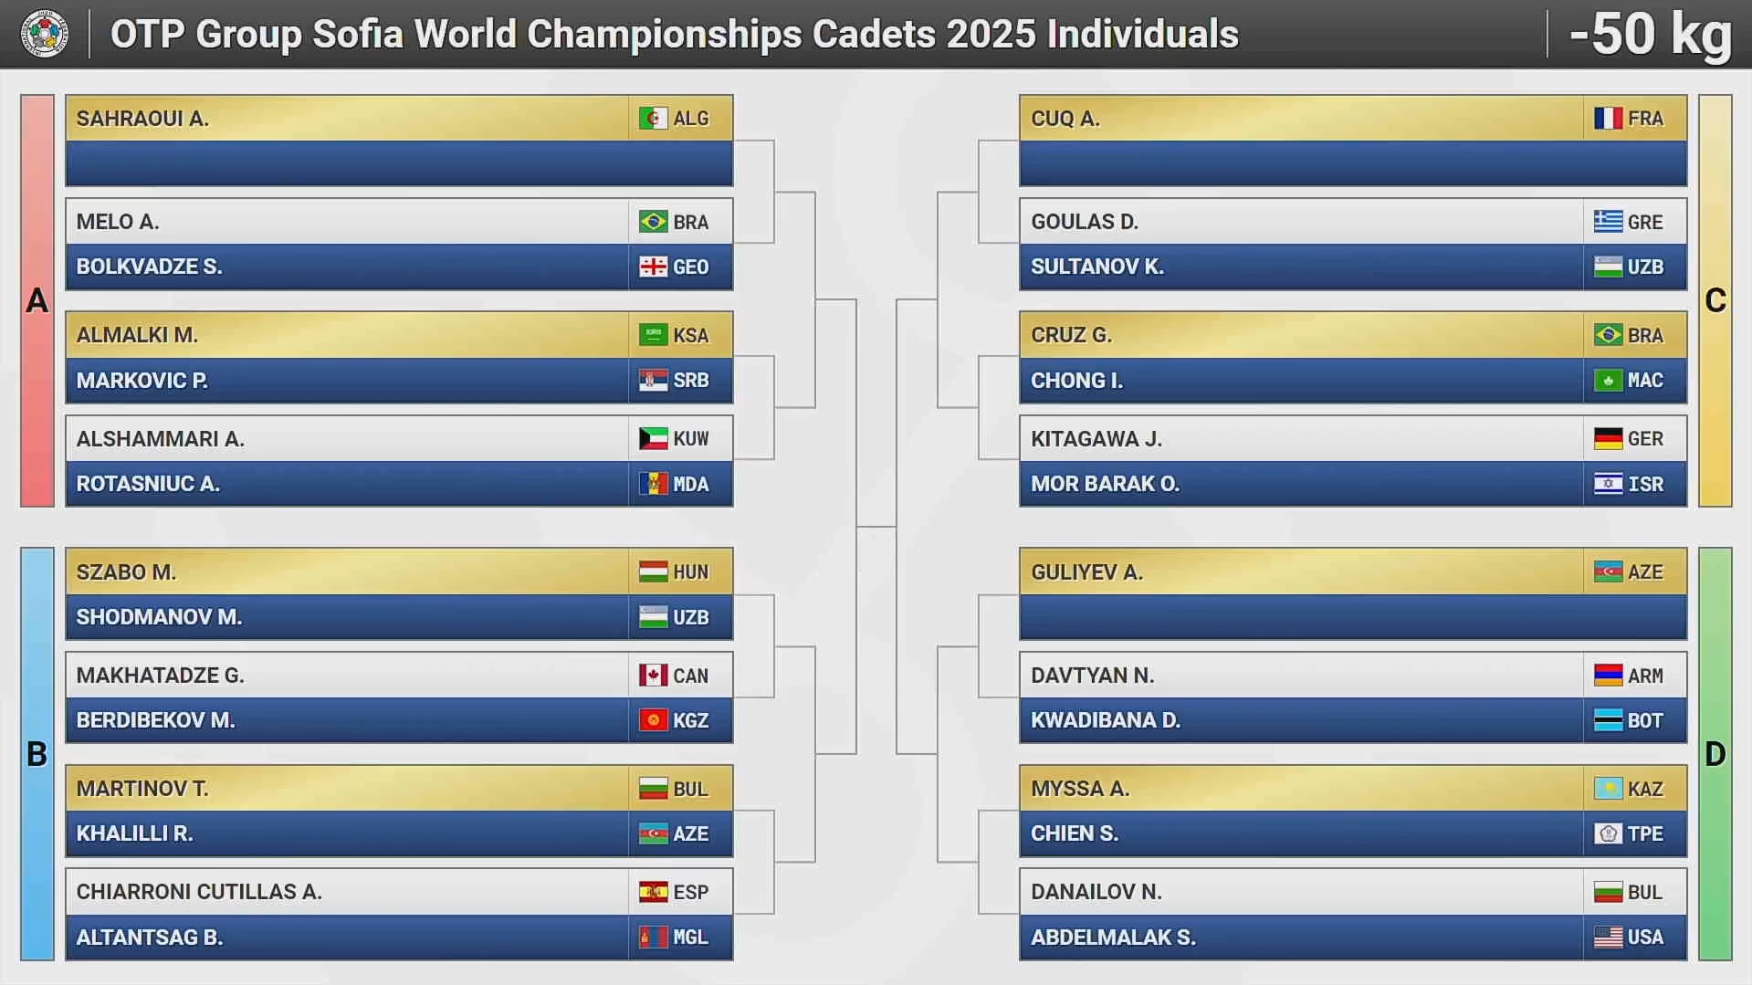Screen dimensions: 1752x985
Task: Open the MARKOVIC P. competitor row
Action: point(347,381)
